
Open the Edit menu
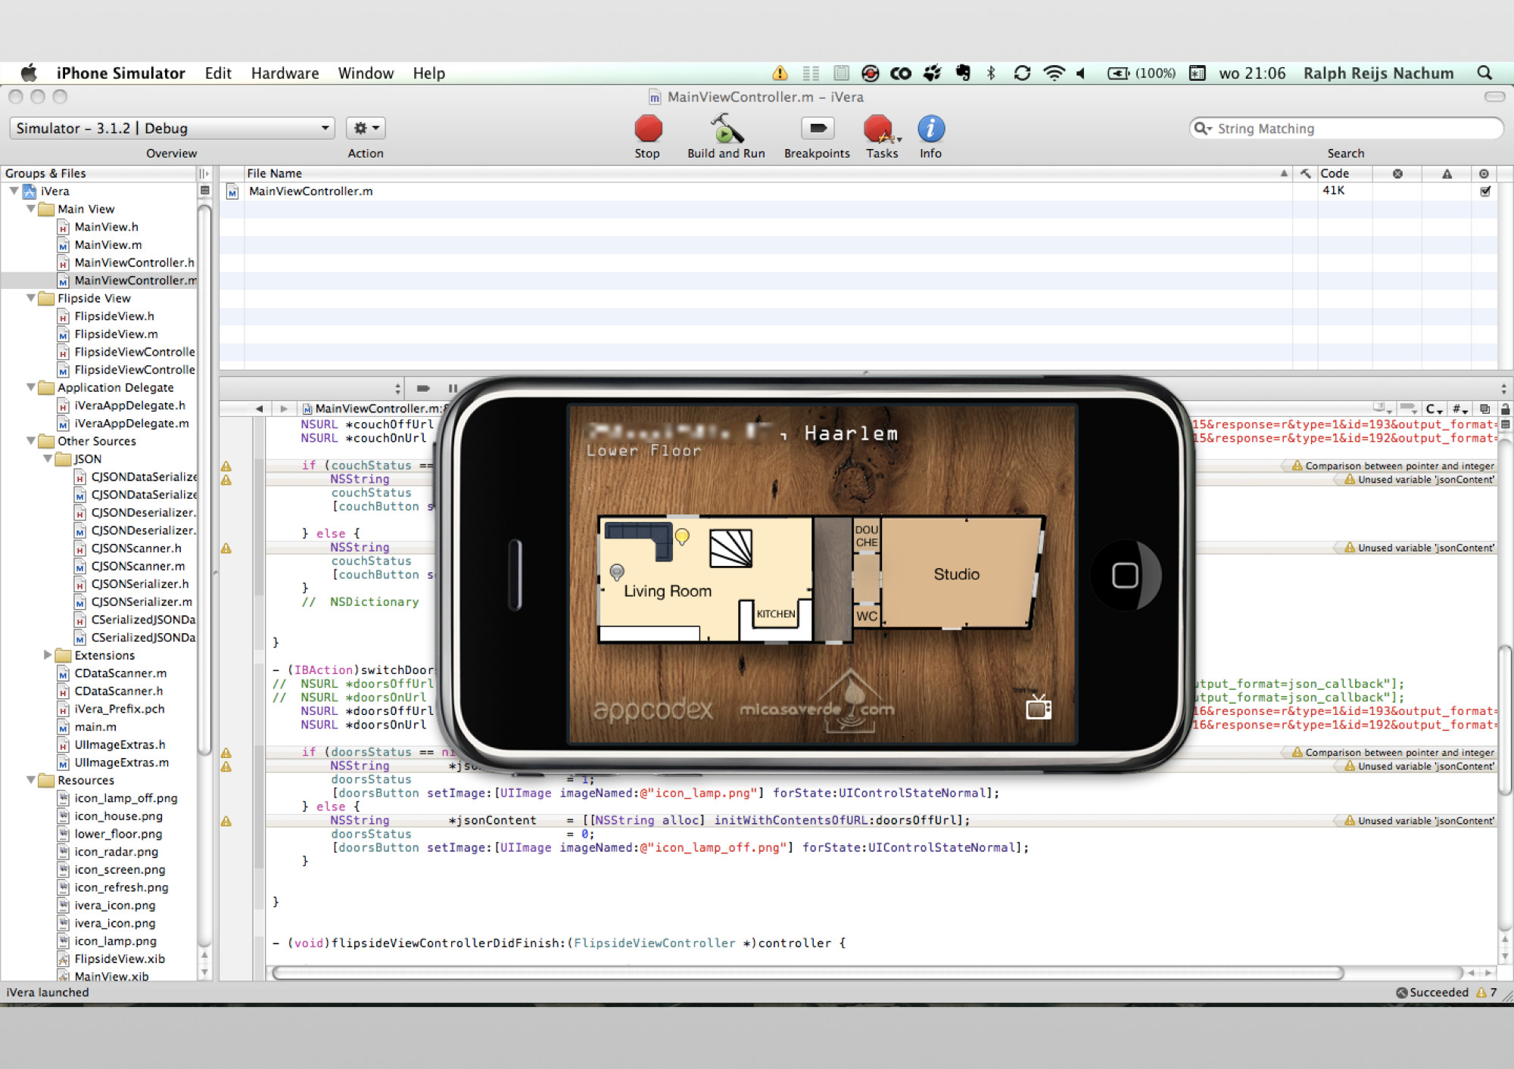(x=218, y=73)
